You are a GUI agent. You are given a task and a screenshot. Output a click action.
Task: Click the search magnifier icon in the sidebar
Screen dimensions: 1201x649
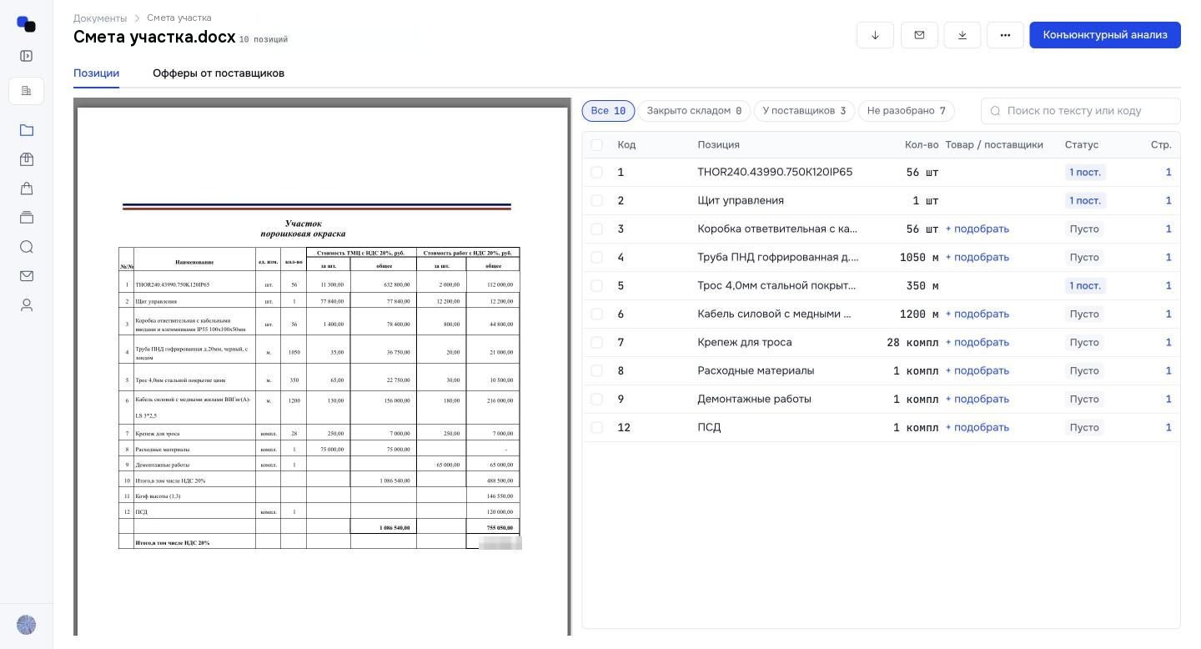click(x=27, y=247)
